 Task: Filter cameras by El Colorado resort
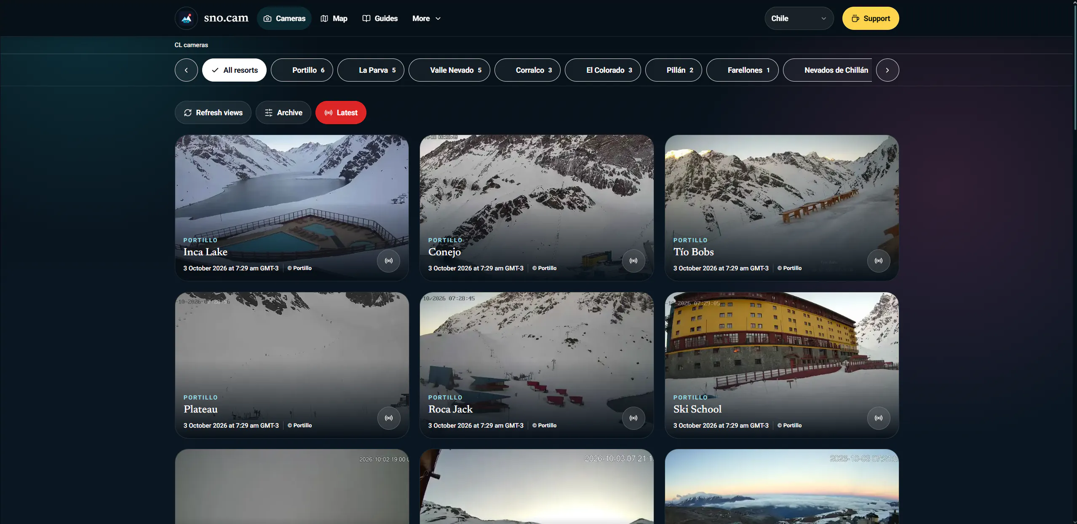603,70
